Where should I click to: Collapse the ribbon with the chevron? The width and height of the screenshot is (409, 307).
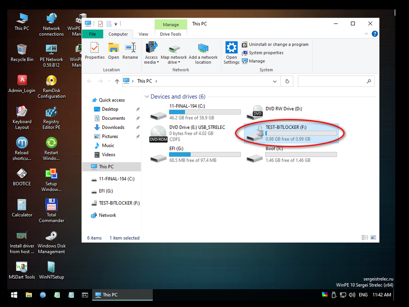pos(366,34)
